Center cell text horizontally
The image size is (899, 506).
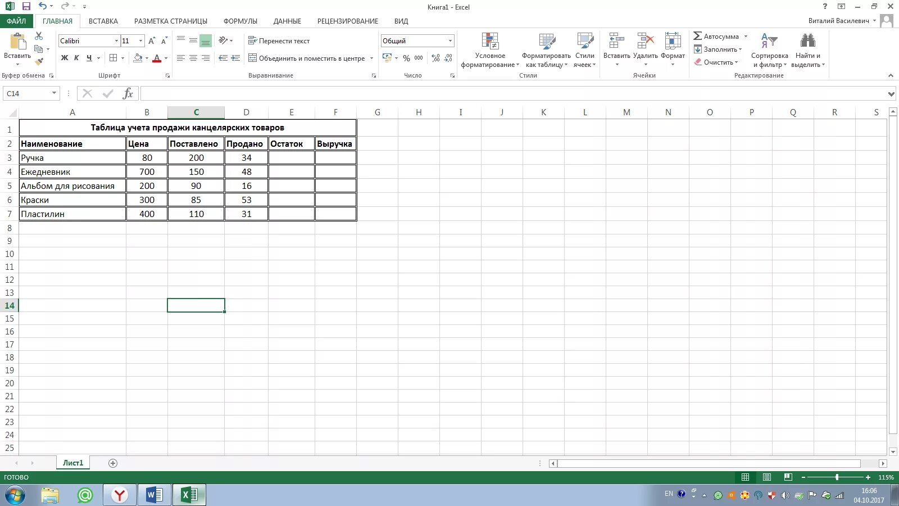[193, 58]
